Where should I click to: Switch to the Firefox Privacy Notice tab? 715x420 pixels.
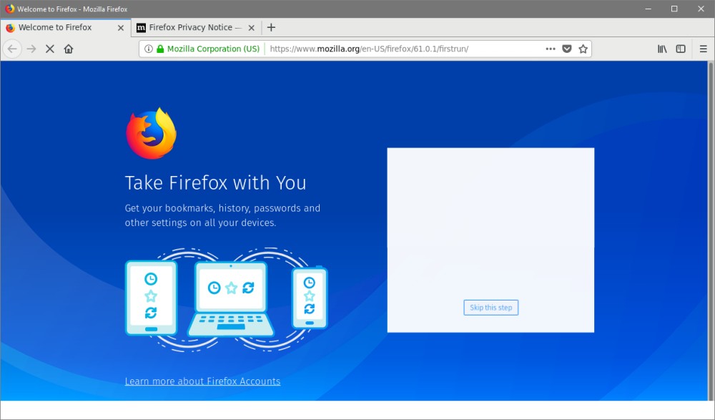190,27
